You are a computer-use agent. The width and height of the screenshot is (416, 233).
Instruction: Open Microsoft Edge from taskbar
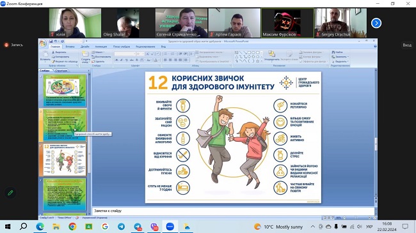40,227
